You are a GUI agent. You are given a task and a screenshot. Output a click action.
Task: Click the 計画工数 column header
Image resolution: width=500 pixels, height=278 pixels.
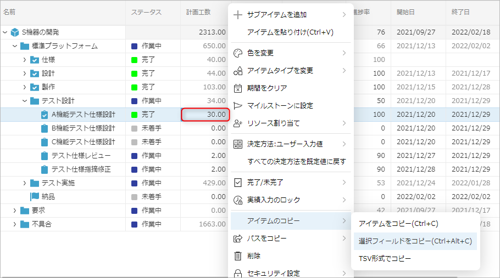pyautogui.click(x=198, y=12)
